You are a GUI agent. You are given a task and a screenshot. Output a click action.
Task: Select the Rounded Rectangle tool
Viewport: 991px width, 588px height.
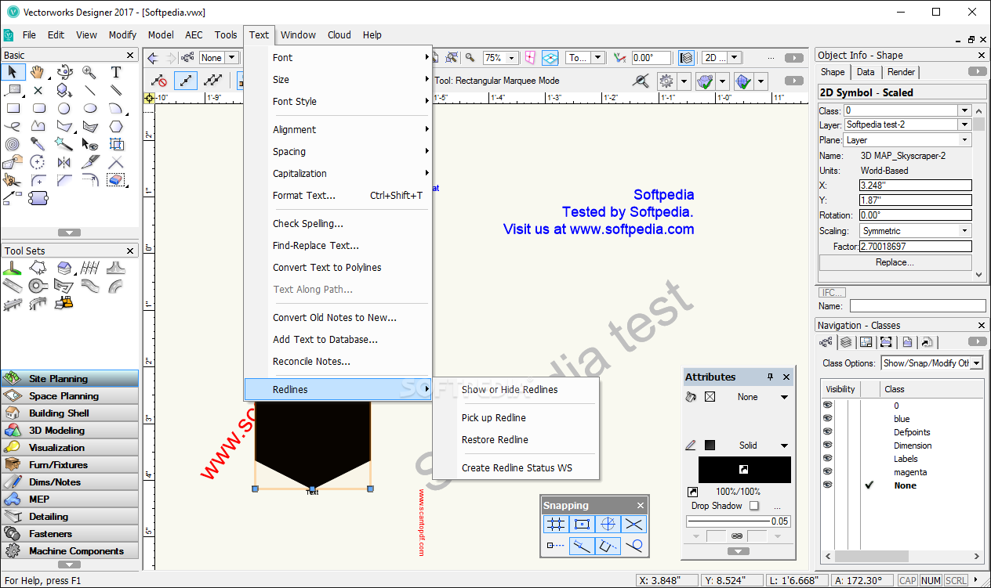coord(38,109)
